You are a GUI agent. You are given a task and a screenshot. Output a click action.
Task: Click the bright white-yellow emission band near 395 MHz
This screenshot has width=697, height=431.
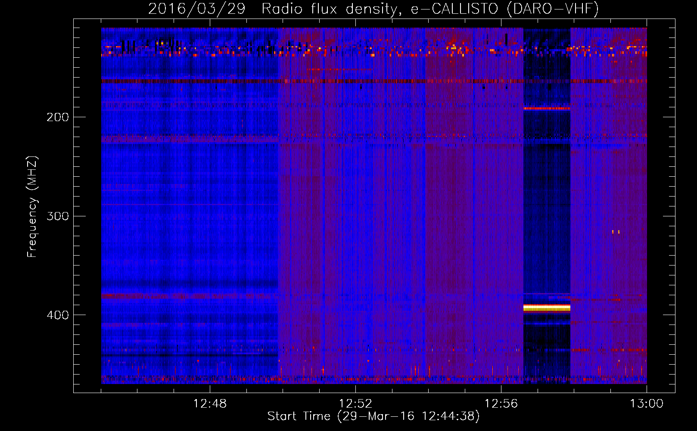(x=547, y=308)
